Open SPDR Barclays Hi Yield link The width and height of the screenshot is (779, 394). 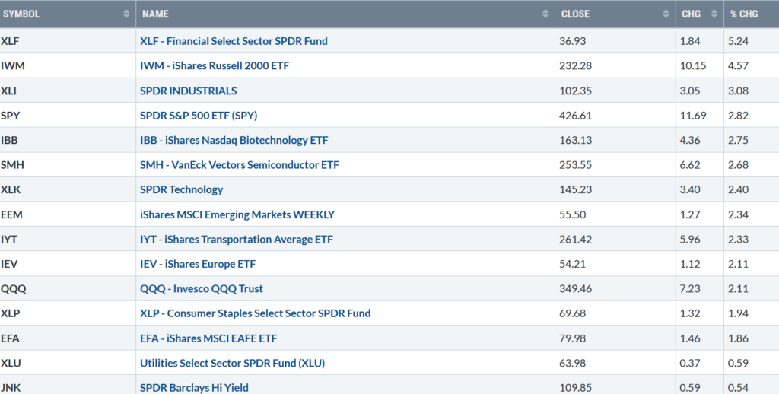pyautogui.click(x=194, y=388)
